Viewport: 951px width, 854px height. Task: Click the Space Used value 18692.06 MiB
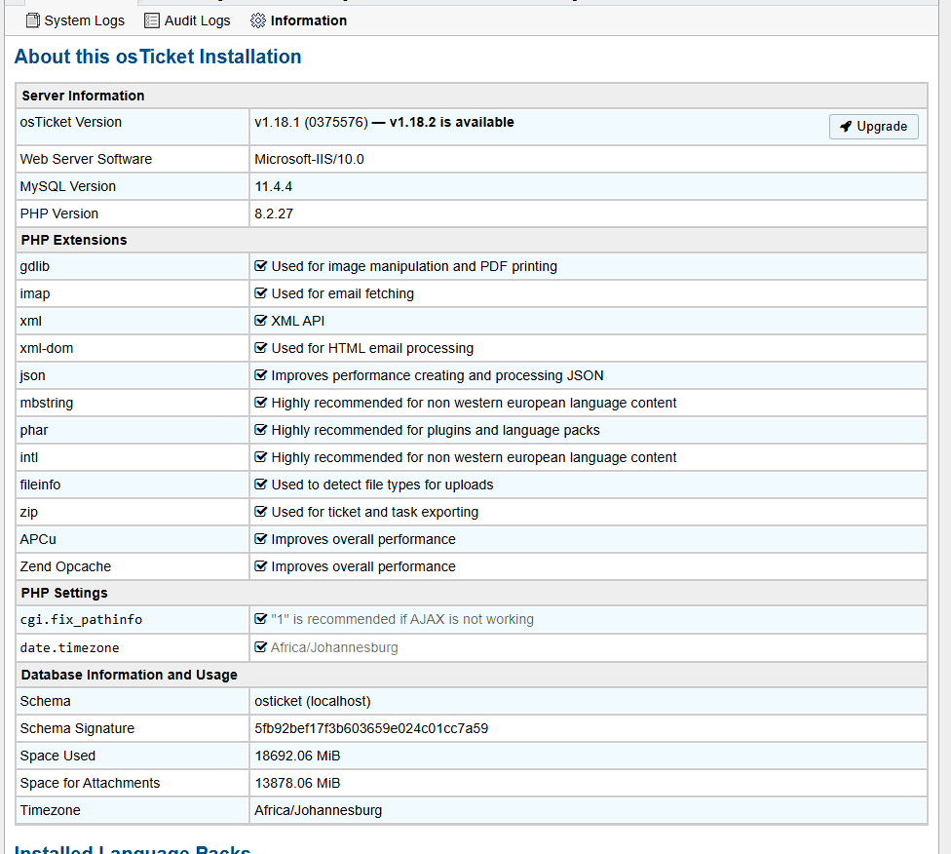pyautogui.click(x=297, y=756)
